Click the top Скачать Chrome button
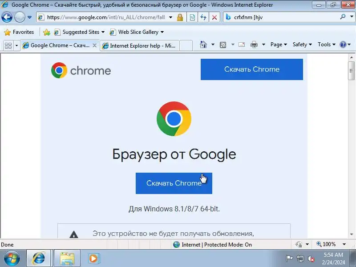This screenshot has height=267, width=356. tap(252, 69)
